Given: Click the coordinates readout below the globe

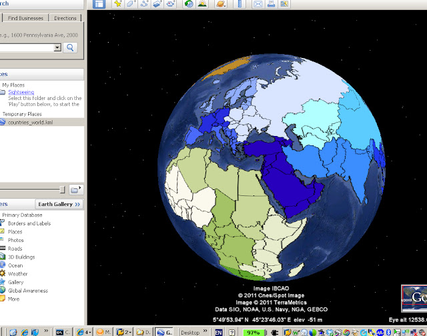Looking at the screenshot, I should coord(268,320).
